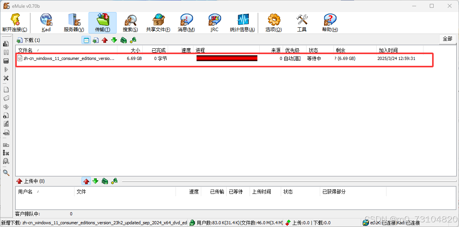Click the red progress bar of the download
Image resolution: width=459 pixels, height=227 pixels.
click(x=227, y=58)
